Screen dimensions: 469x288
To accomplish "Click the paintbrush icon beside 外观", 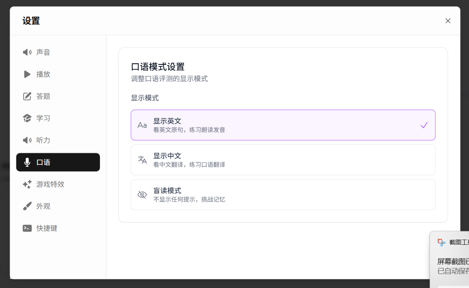I will click(x=27, y=206).
